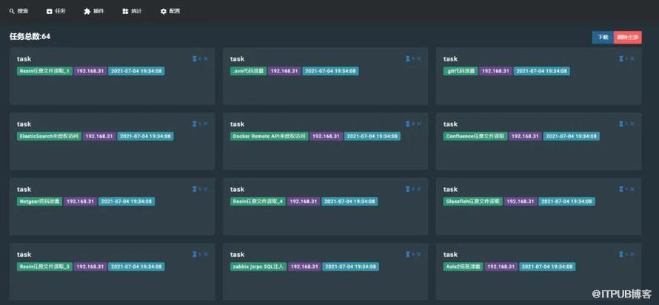Click the plus icon on Axis2信息泄露 card

[626, 254]
